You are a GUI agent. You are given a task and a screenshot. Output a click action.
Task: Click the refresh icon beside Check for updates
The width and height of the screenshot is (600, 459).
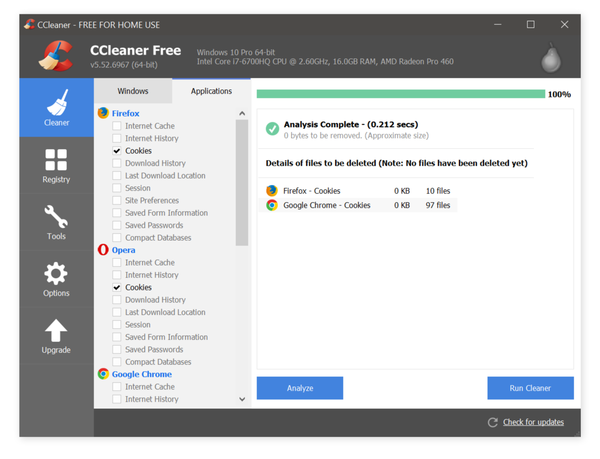click(493, 422)
